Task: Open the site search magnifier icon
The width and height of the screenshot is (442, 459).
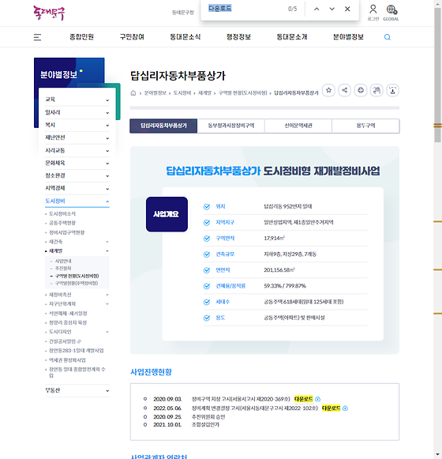Action: pyautogui.click(x=388, y=37)
